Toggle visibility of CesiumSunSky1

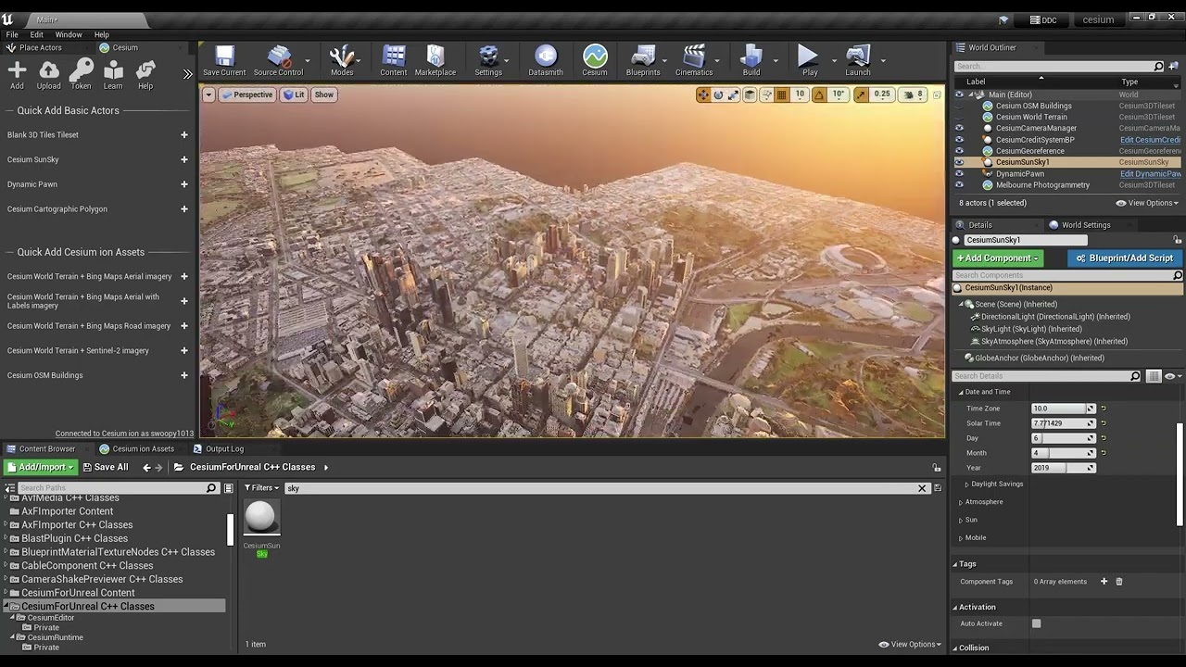[x=959, y=162]
